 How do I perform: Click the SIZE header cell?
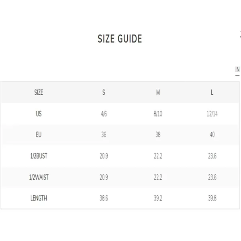point(39,92)
